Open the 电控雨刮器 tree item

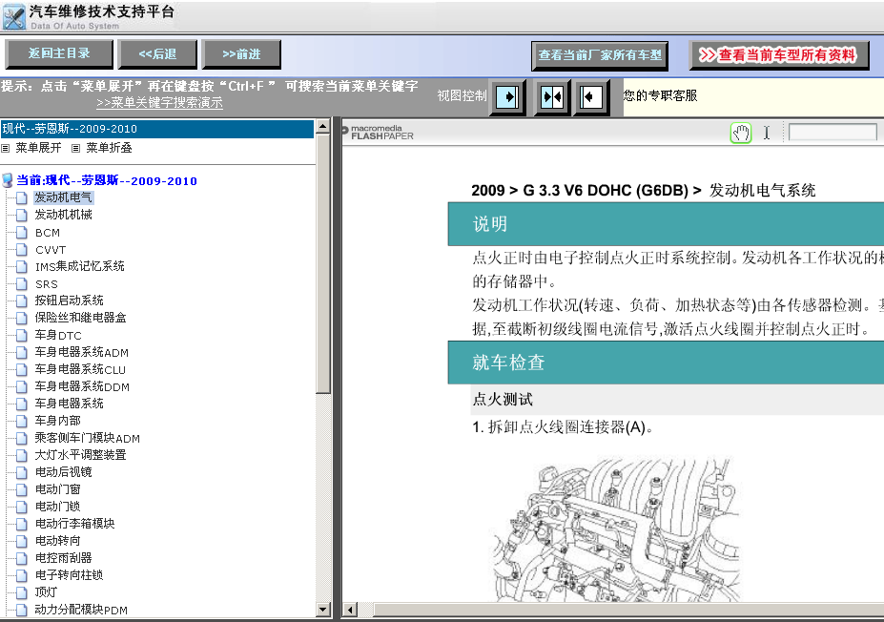click(63, 558)
